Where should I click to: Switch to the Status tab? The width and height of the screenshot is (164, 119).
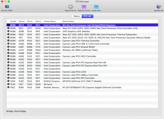click(x=77, y=16)
